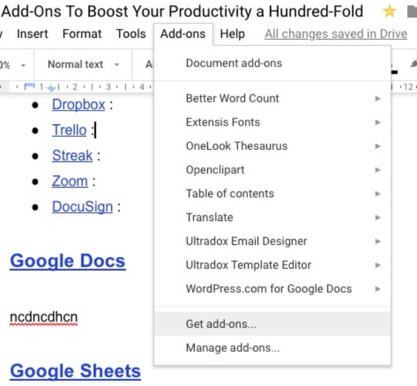Screen dimensions: 417x386
Task: Open the Format menu
Action: [x=82, y=34]
